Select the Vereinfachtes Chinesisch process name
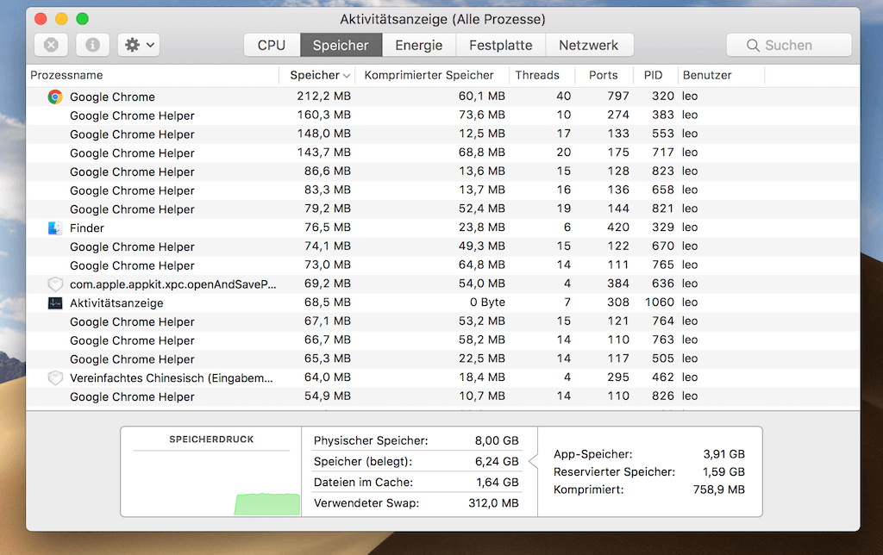 [x=172, y=377]
